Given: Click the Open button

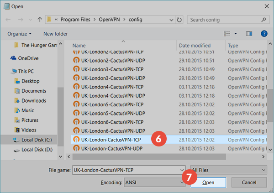Looking at the screenshot, I should click(x=208, y=183).
